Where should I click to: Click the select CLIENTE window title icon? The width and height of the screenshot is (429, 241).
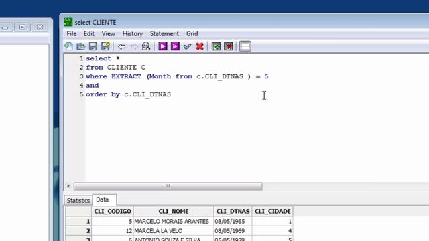tap(68, 22)
